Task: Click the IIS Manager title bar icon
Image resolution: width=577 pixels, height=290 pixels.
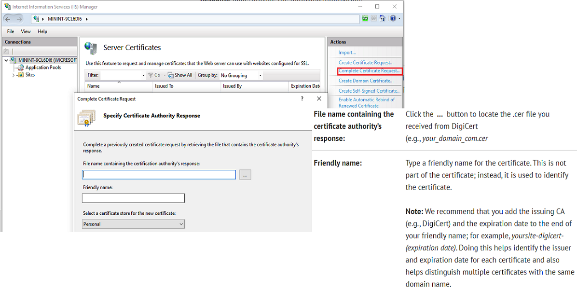Action: [x=7, y=6]
